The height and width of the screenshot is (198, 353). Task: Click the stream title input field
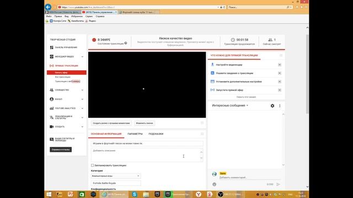(147, 143)
